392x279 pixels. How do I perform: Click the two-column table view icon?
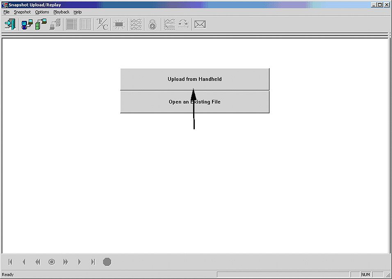tap(85, 25)
